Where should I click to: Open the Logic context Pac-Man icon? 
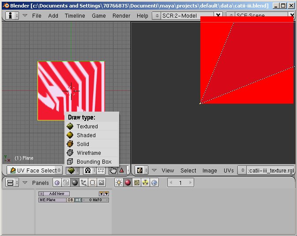(57, 183)
